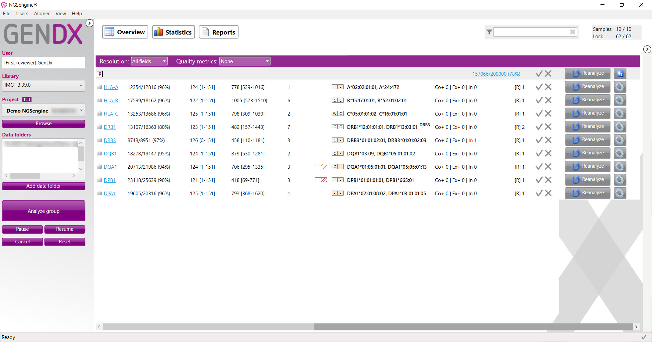The height and width of the screenshot is (342, 652).
Task: Click the Analyze group button
Action: [44, 211]
